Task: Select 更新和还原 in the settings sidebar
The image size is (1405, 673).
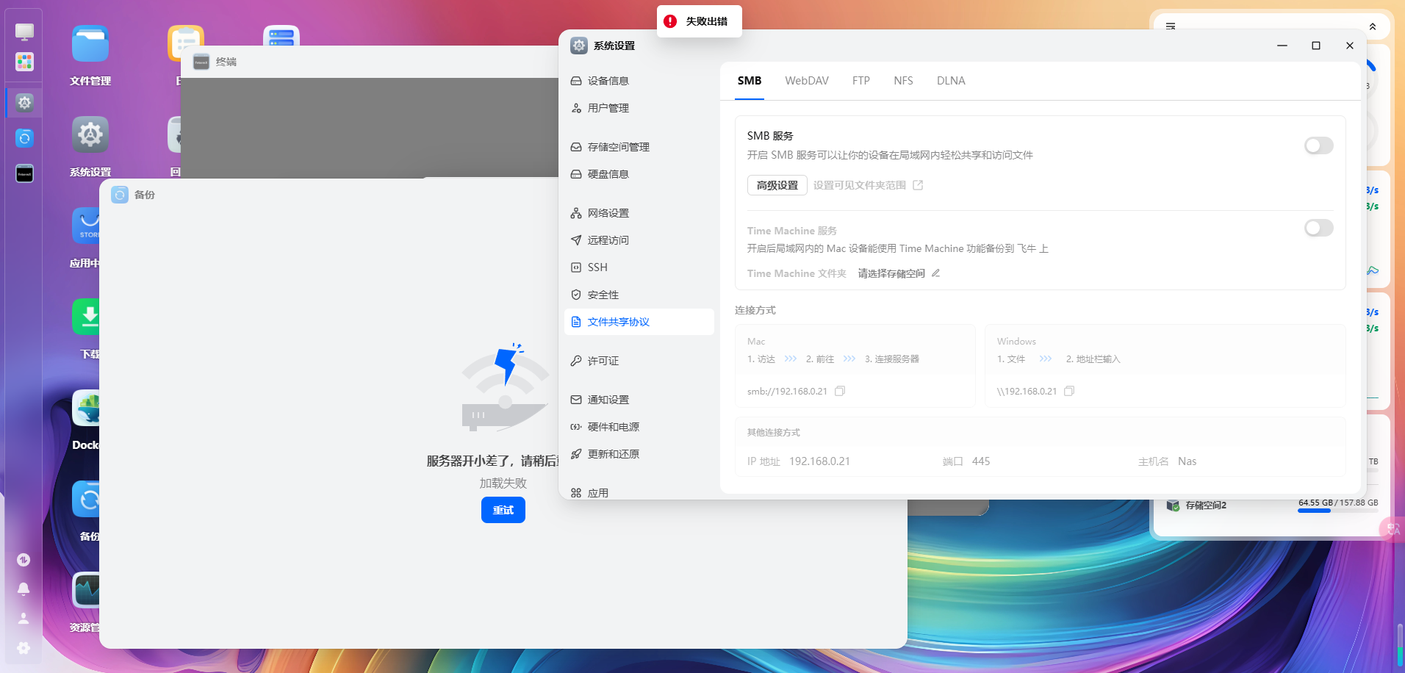Action: coord(639,454)
